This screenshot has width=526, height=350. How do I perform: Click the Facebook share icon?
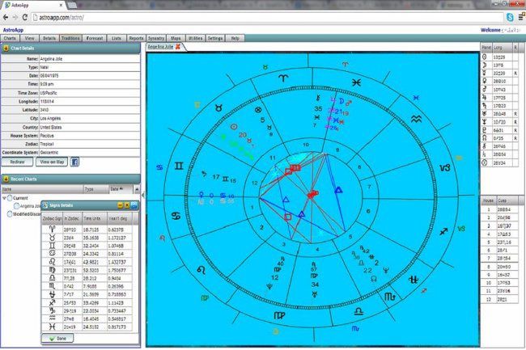coord(74,162)
